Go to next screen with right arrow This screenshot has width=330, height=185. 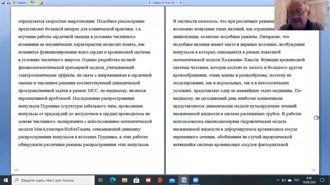tap(181, 3)
